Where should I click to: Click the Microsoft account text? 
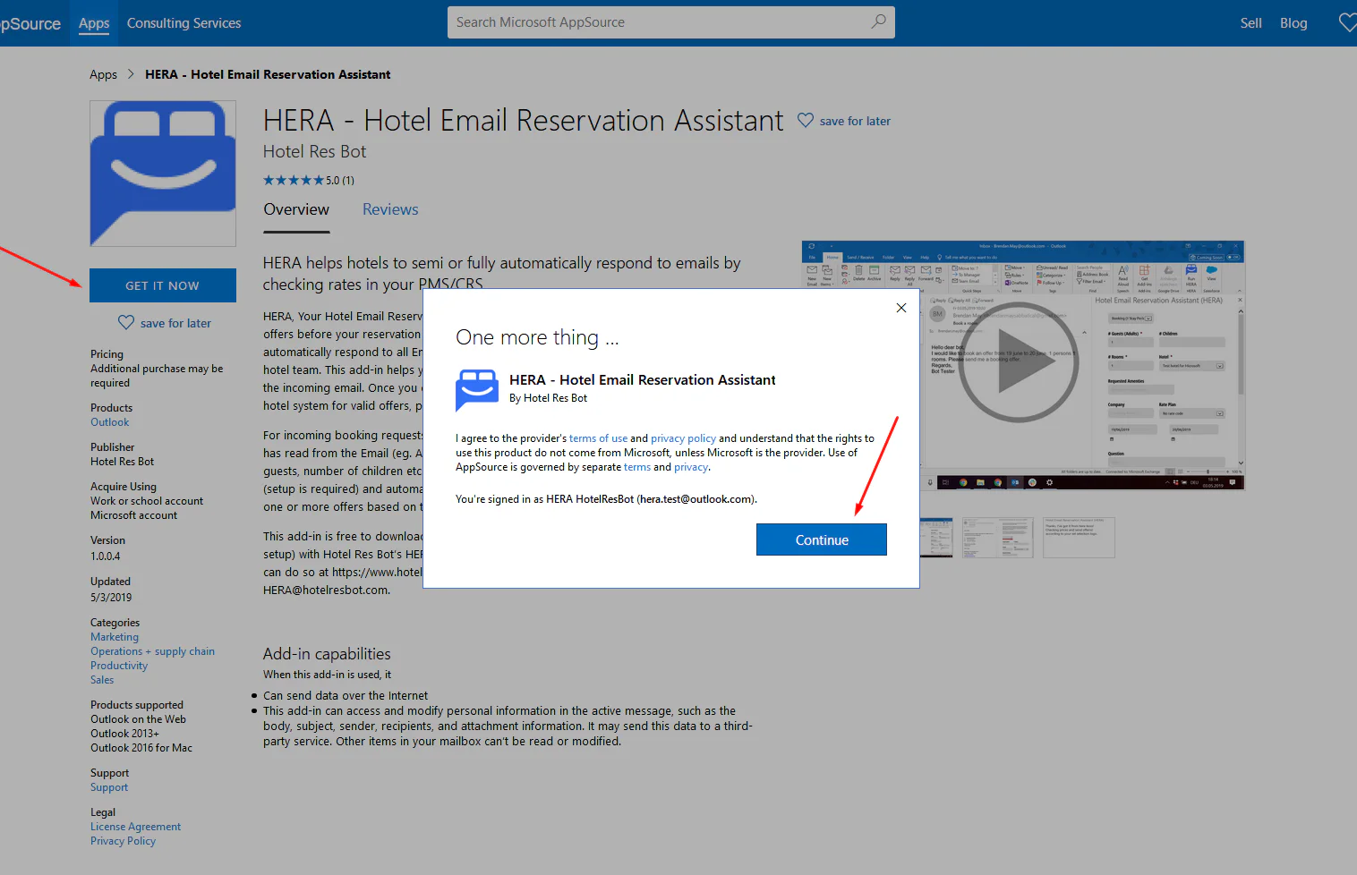pos(133,515)
